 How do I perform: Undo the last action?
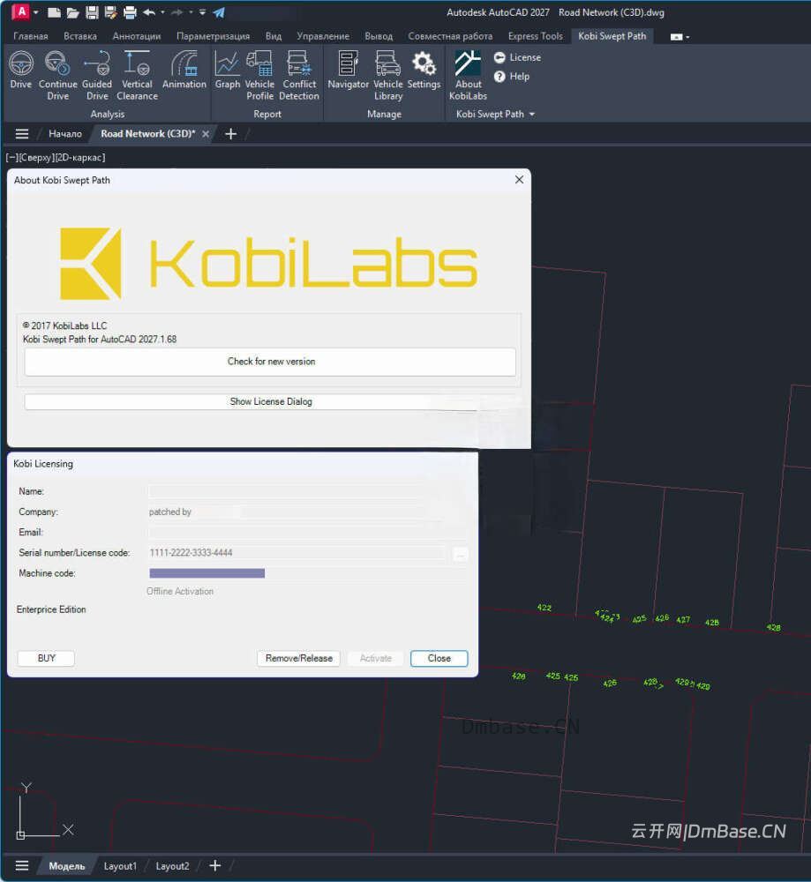click(x=149, y=12)
